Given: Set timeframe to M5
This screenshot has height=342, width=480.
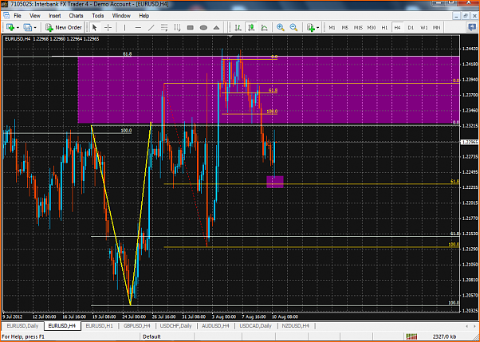Looking at the screenshot, I should click(x=345, y=28).
